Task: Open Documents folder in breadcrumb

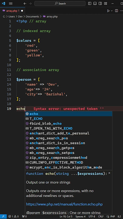Action: pyautogui.click(x=32, y=16)
